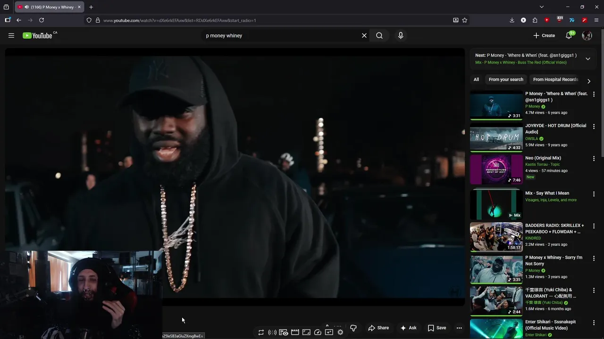Open options for Enter Shikari Sssnakepit
This screenshot has height=339, width=604.
tap(594, 323)
